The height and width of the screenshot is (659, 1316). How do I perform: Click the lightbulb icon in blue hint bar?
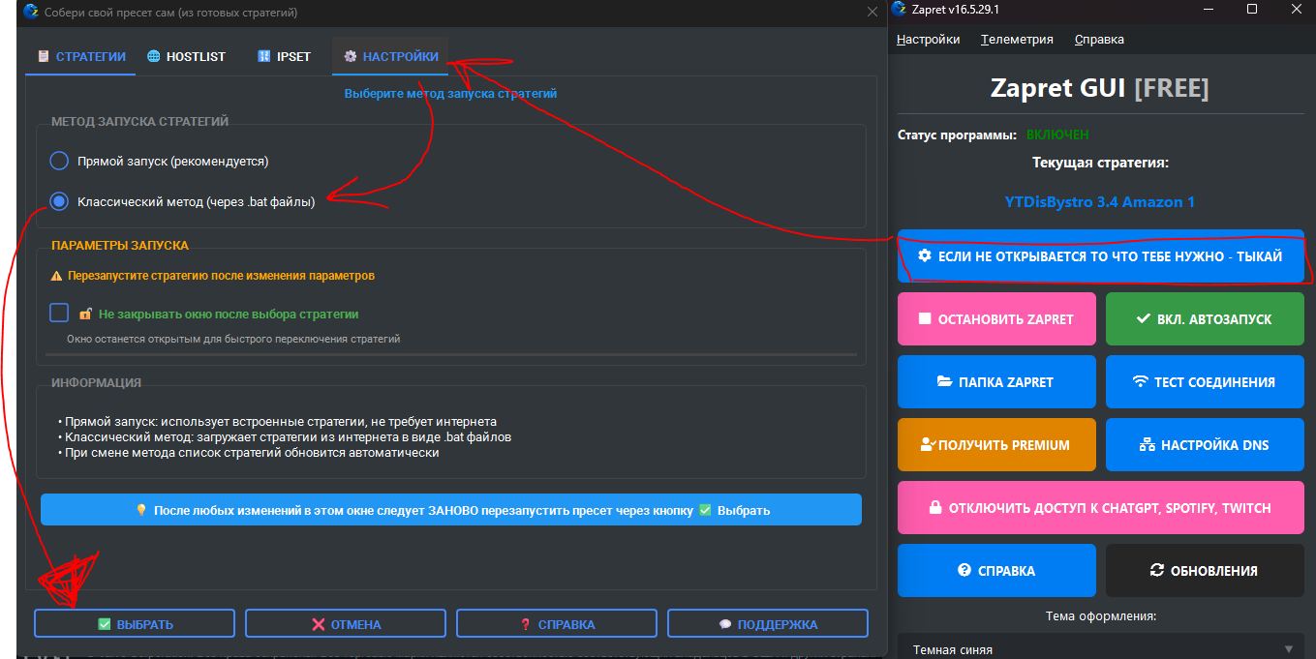click(x=140, y=510)
